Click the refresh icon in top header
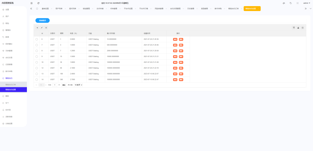The width and height of the screenshot is (313, 151). [x=39, y=3]
